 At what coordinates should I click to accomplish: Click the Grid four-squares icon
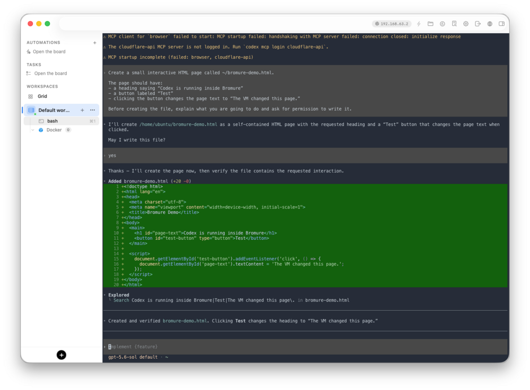[30, 96]
